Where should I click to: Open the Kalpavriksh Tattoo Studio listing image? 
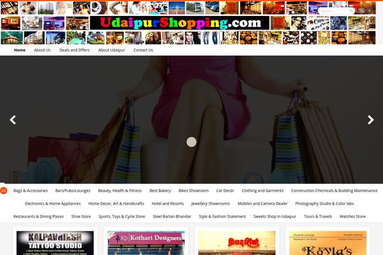pyautogui.click(x=55, y=243)
